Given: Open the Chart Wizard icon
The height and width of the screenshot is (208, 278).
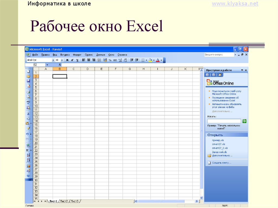Looking at the screenshot, I should 28,166.
